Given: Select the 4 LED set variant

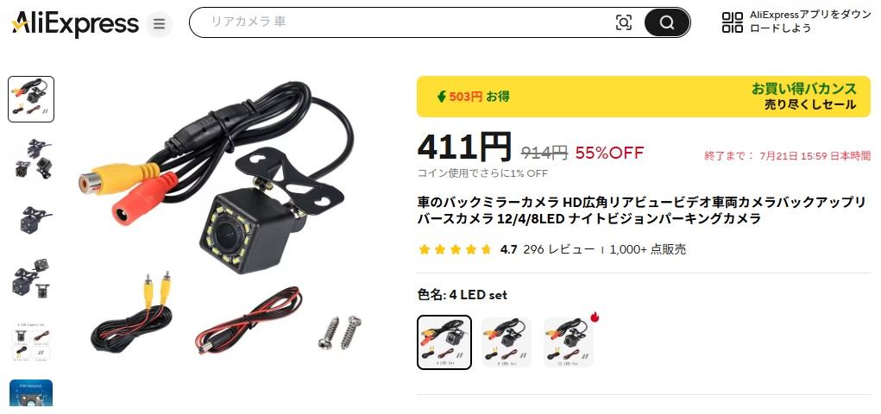Looking at the screenshot, I should pos(444,342).
